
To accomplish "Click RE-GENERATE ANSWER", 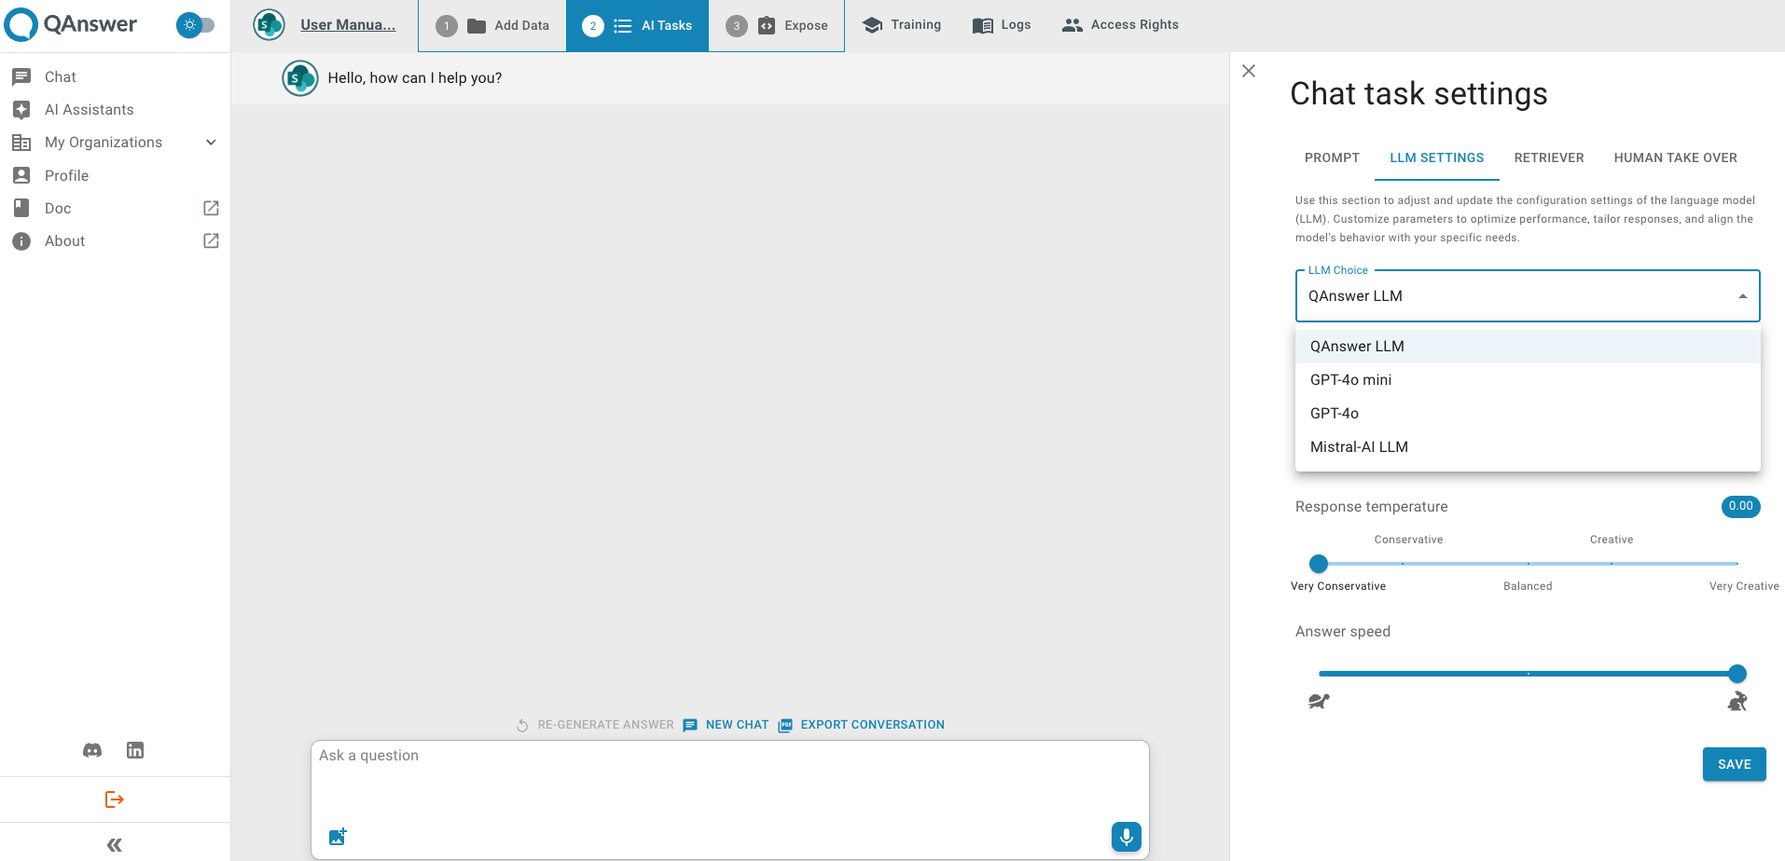I will click(x=605, y=725).
